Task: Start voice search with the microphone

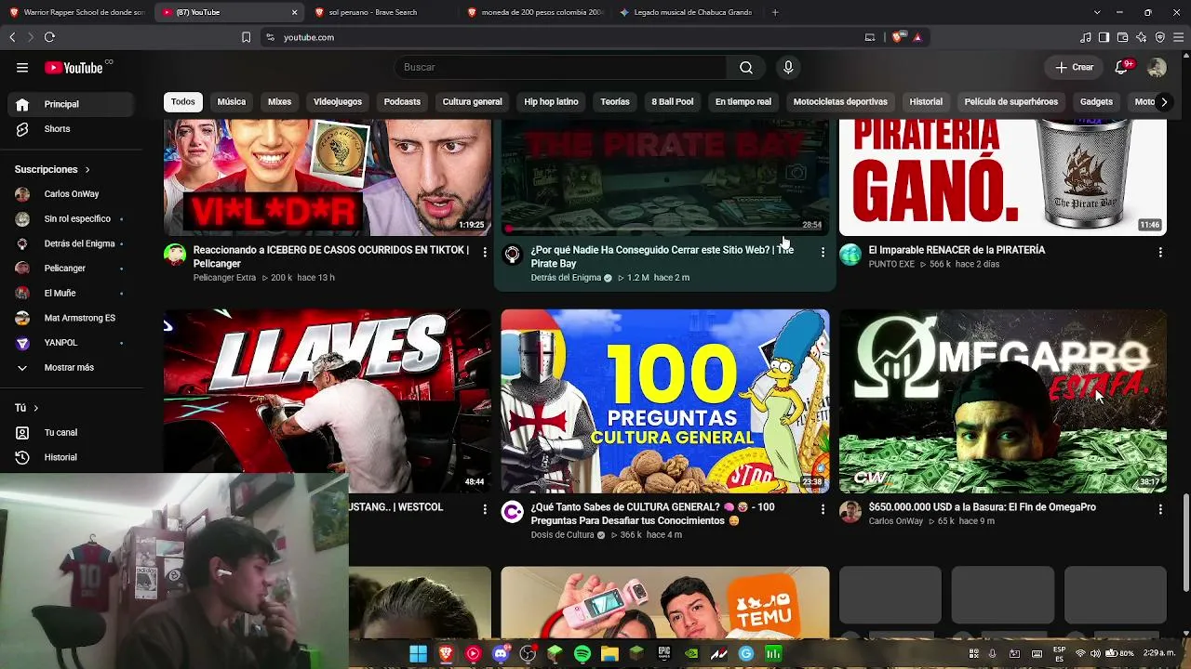Action: tap(788, 67)
